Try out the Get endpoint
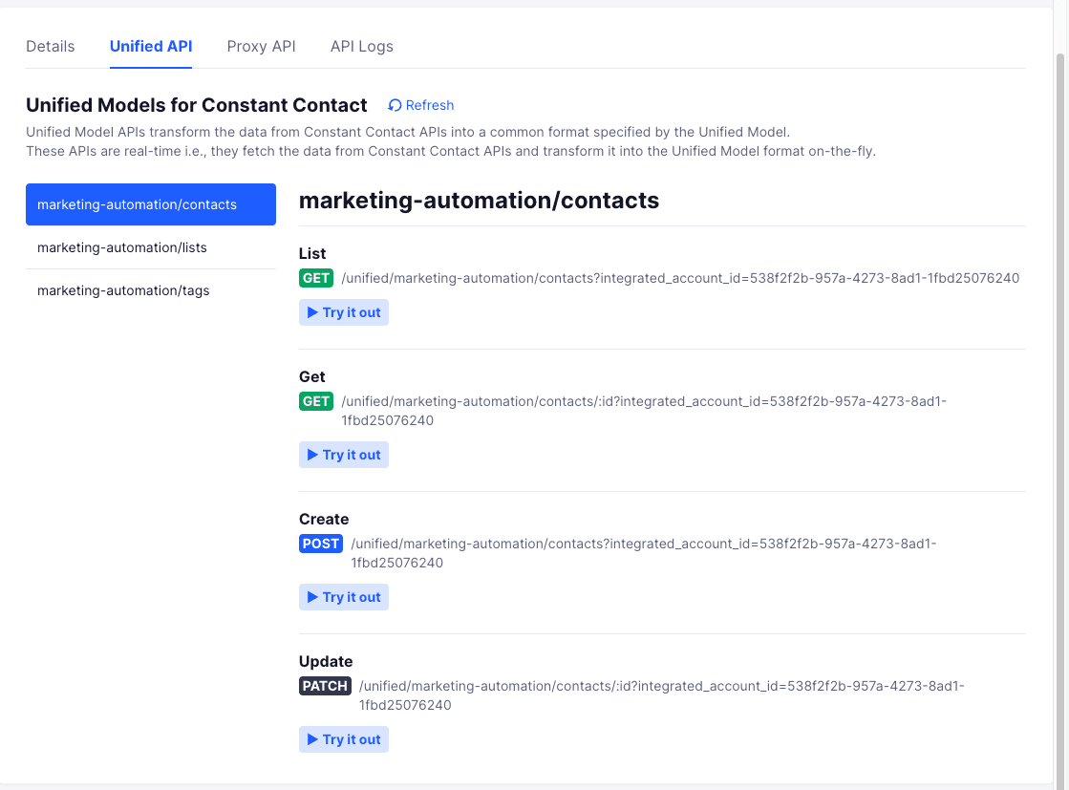 [343, 455]
